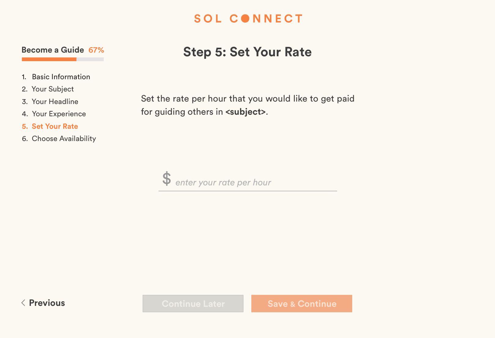Click the left chevron beside Previous
495x338 pixels.
[23, 303]
